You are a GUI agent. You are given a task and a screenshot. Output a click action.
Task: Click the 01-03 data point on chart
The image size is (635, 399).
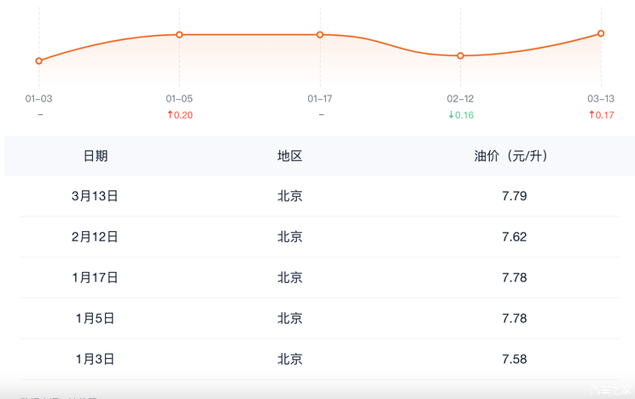tap(39, 61)
